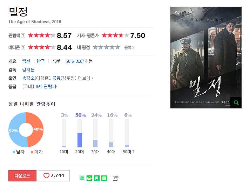Viewport: 250px width, 187px height.
Task: Set my rating to five stars
Action: coord(117,47)
